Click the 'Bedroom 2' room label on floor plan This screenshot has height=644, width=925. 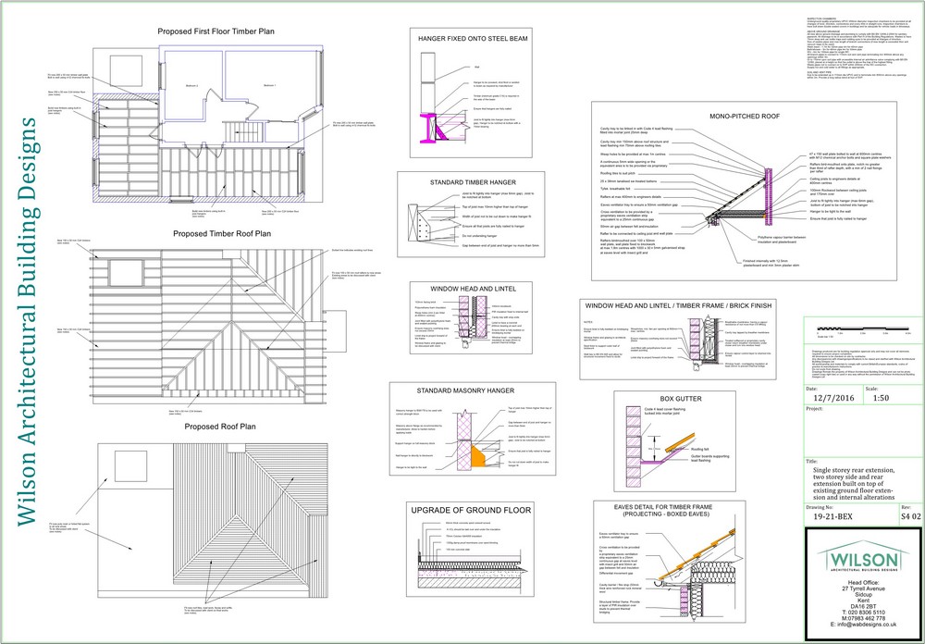pyautogui.click(x=192, y=86)
